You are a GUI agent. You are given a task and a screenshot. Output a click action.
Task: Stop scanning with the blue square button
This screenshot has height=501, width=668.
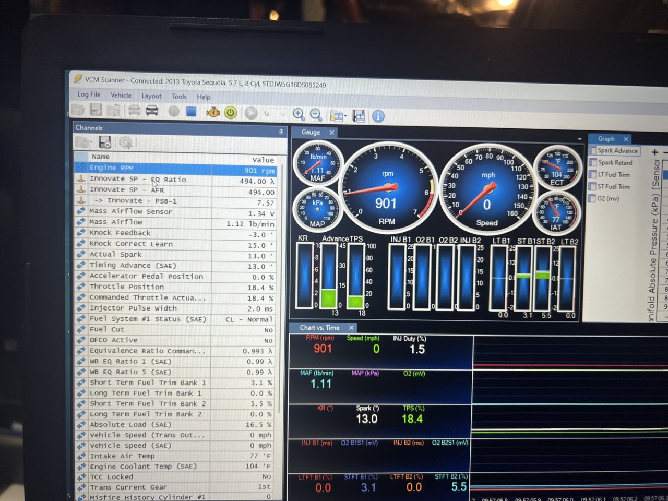[x=192, y=112]
